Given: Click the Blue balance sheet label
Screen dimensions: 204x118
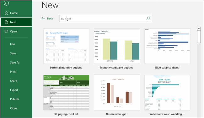Looking at the screenshot, I should click(167, 68).
